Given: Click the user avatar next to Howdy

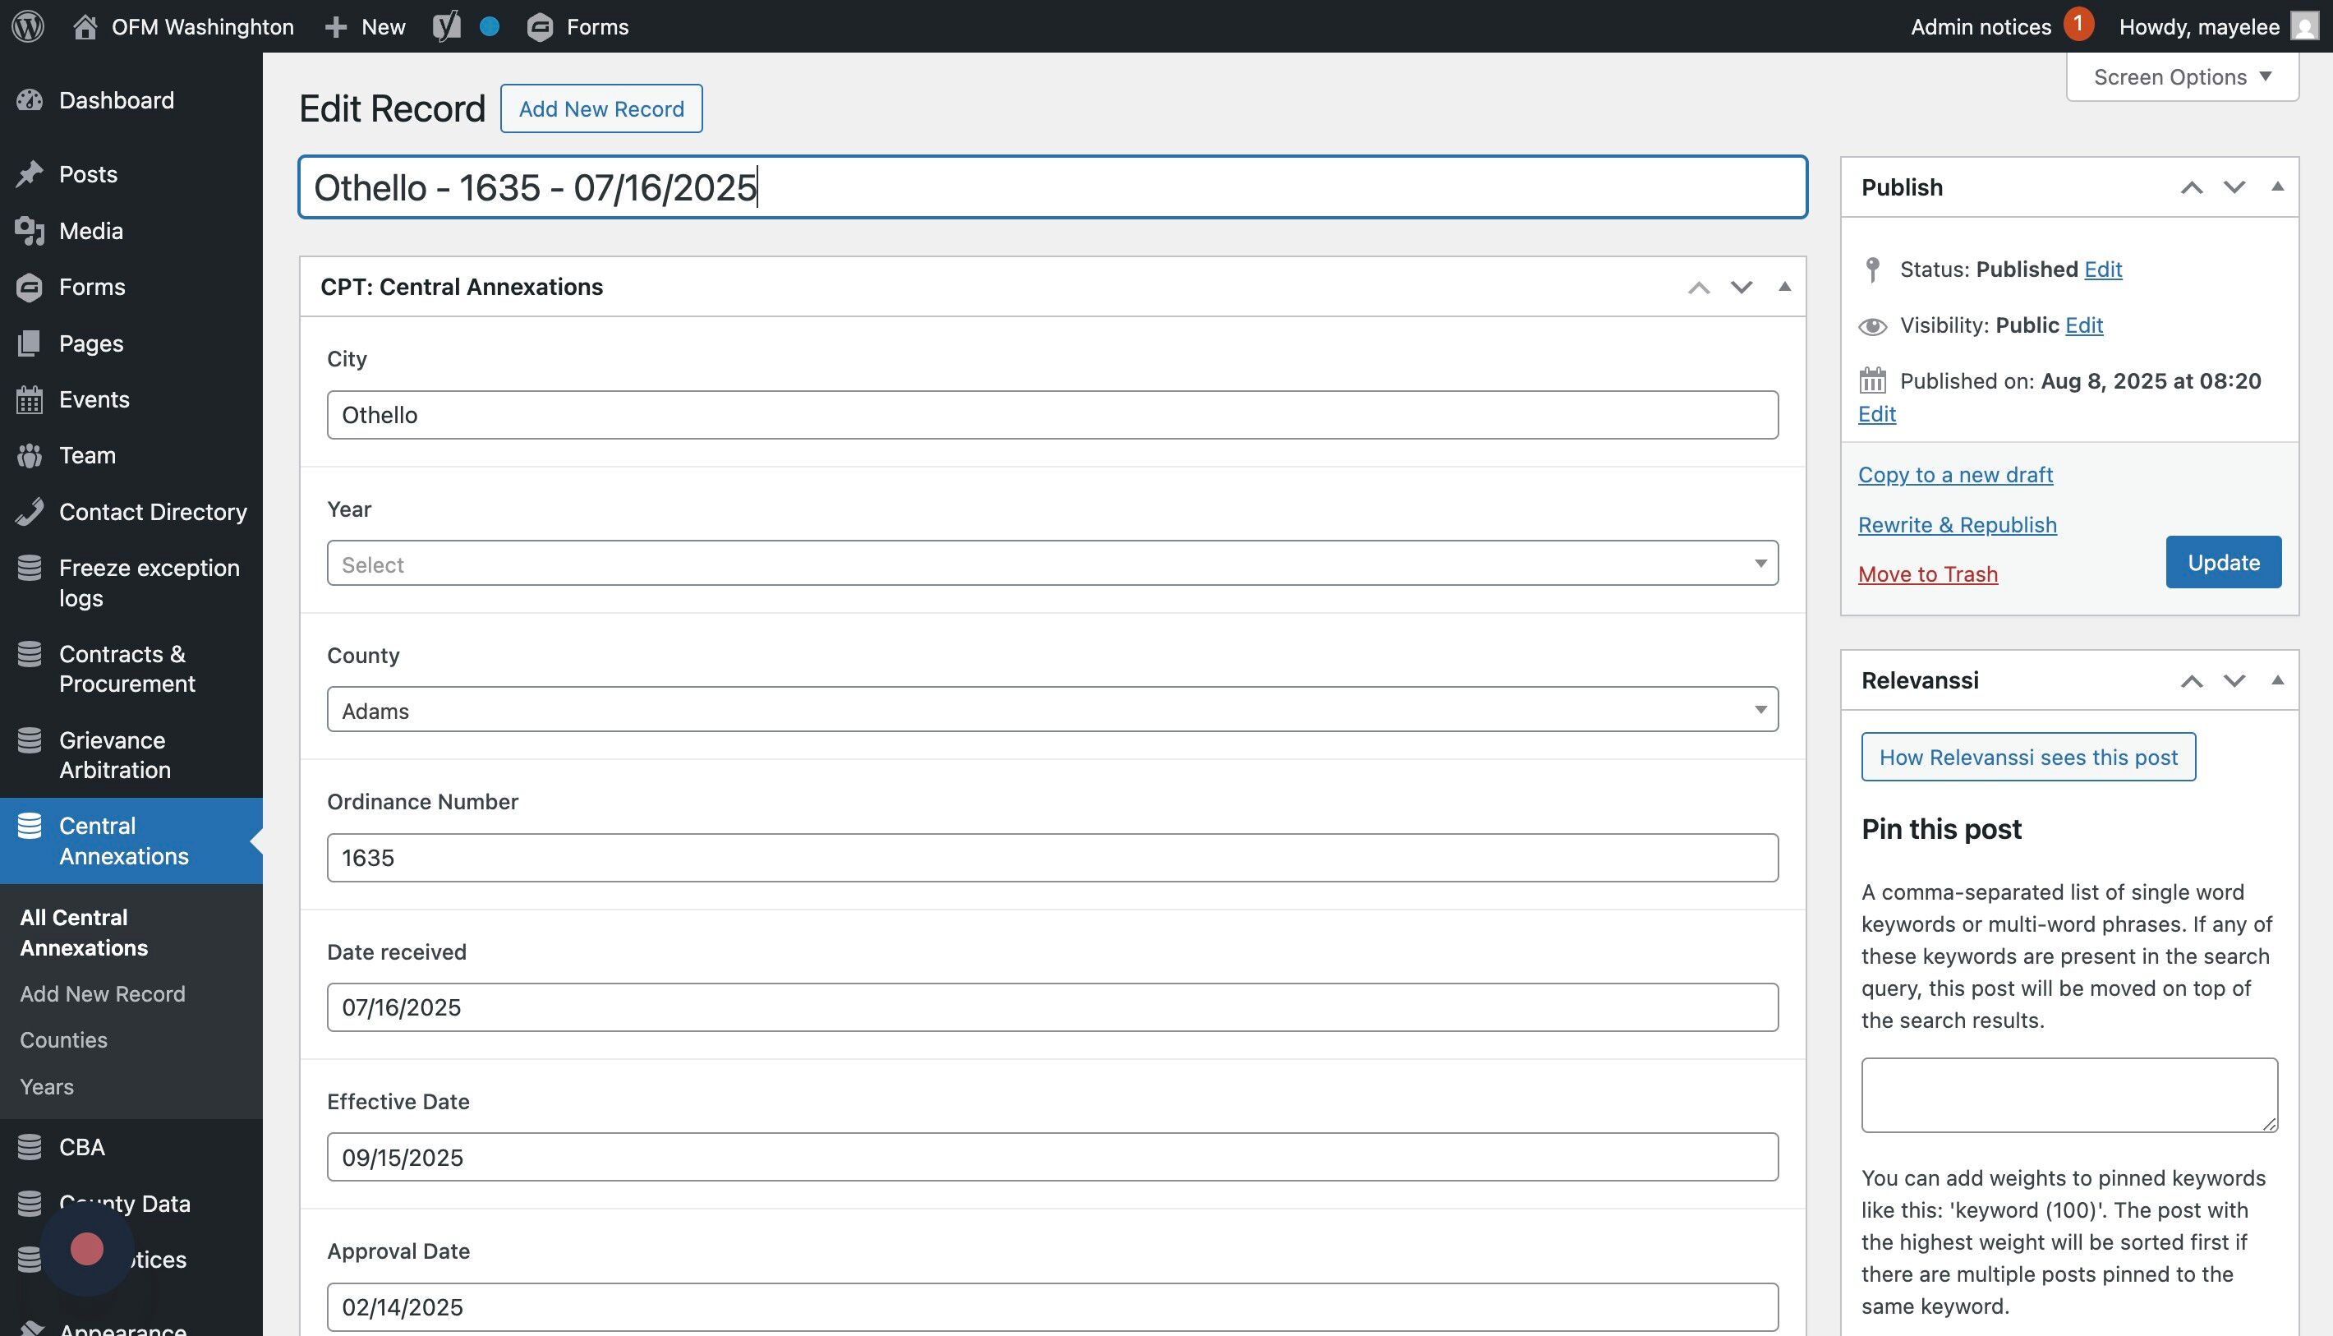Looking at the screenshot, I should coord(2305,25).
